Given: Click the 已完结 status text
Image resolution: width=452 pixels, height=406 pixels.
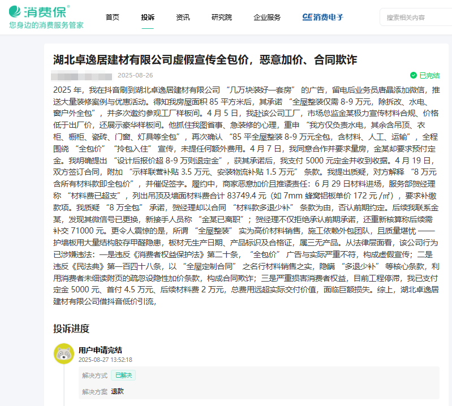Looking at the screenshot, I should pos(429,76).
